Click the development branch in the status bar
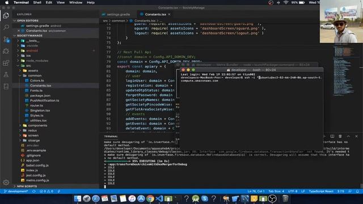This screenshot has width=363, height=204. point(16,192)
